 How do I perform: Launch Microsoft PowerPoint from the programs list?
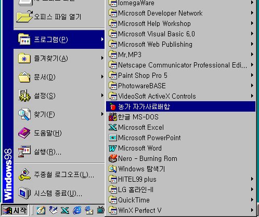click(180, 138)
